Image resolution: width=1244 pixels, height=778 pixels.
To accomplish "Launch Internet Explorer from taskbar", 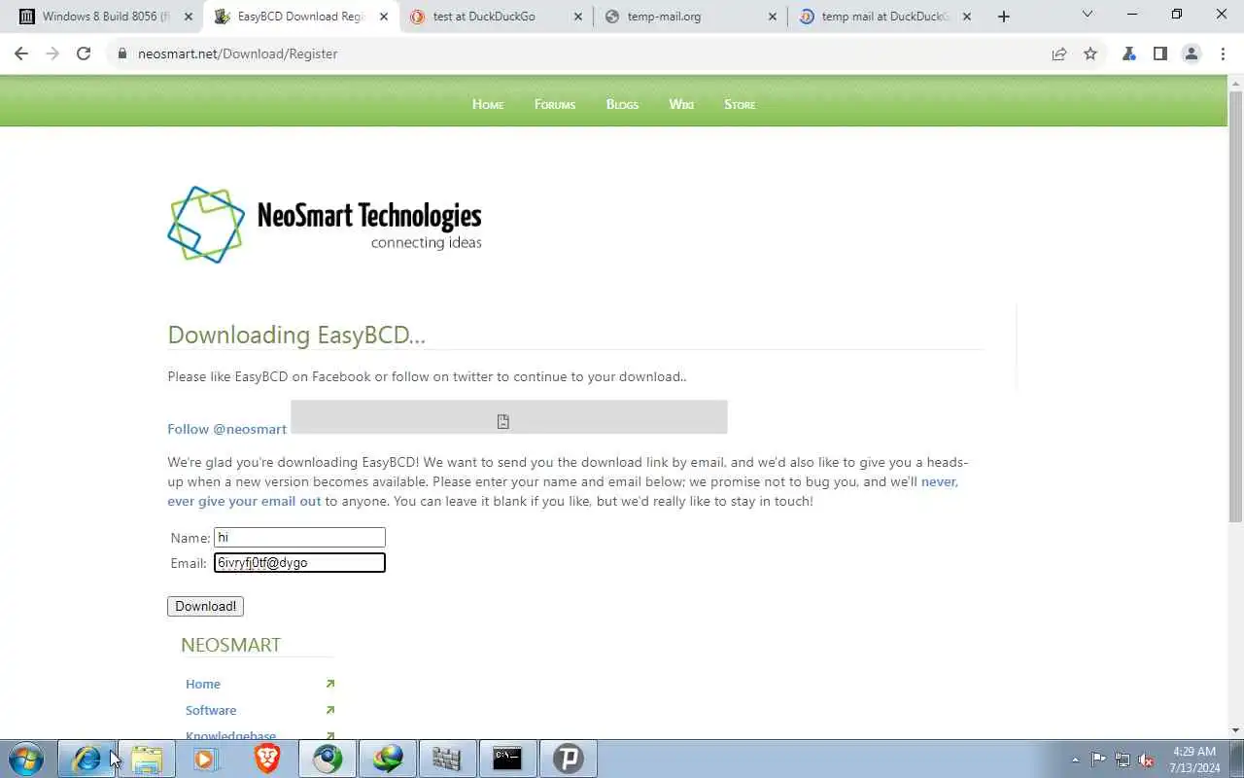I will tap(87, 759).
